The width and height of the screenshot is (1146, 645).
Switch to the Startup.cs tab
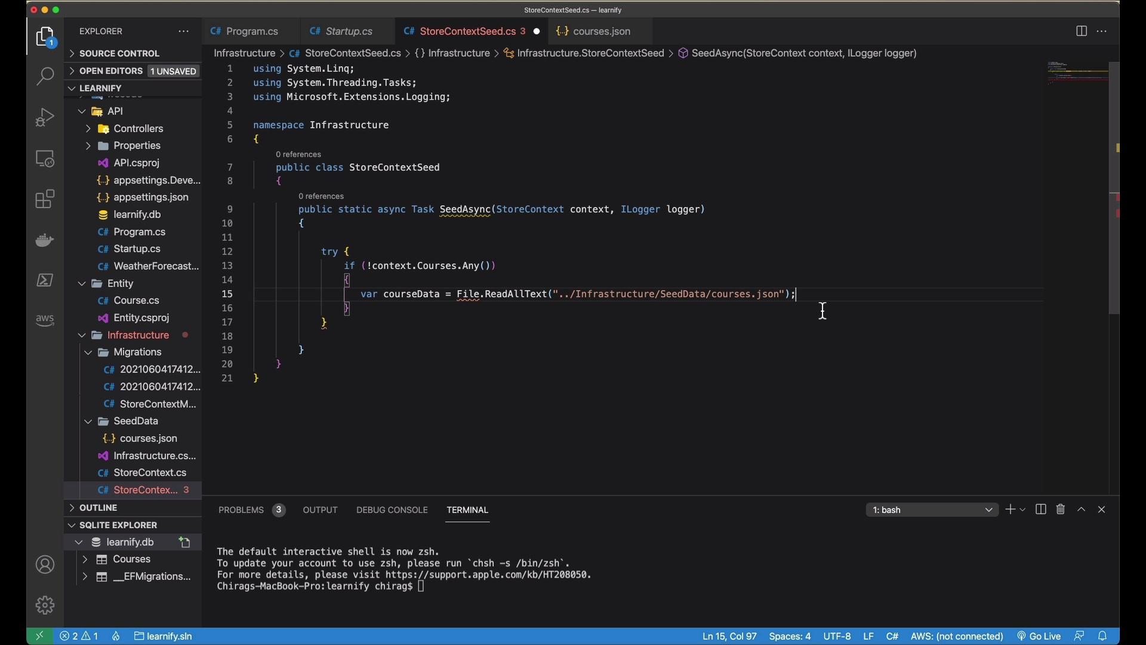pyautogui.click(x=349, y=31)
